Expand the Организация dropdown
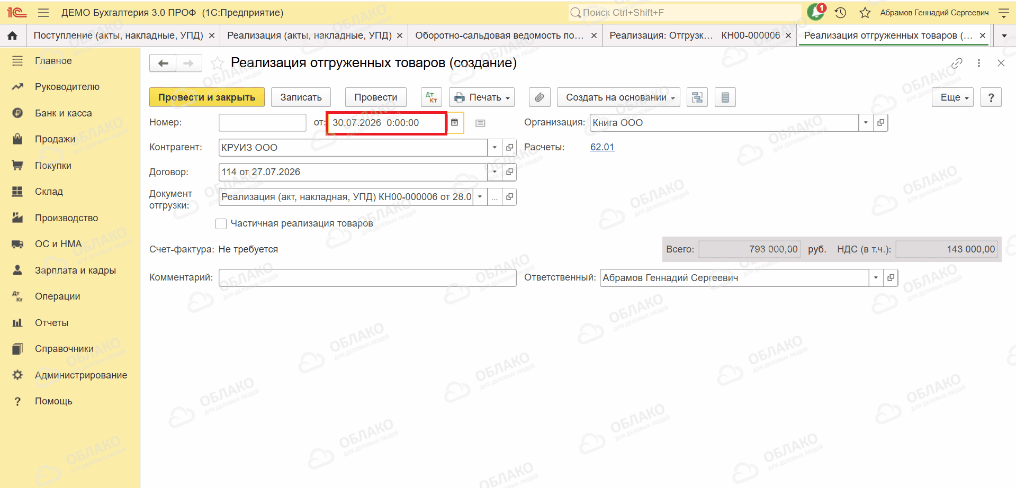This screenshot has width=1016, height=488. coord(866,123)
